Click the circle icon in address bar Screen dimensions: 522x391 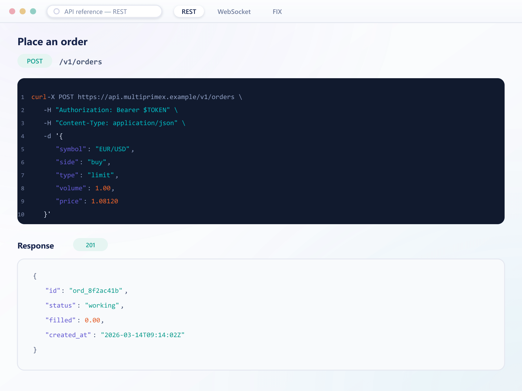(x=57, y=11)
